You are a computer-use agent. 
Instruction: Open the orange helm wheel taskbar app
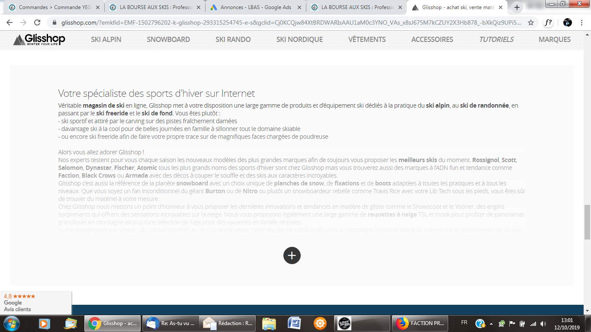pyautogui.click(x=320, y=323)
